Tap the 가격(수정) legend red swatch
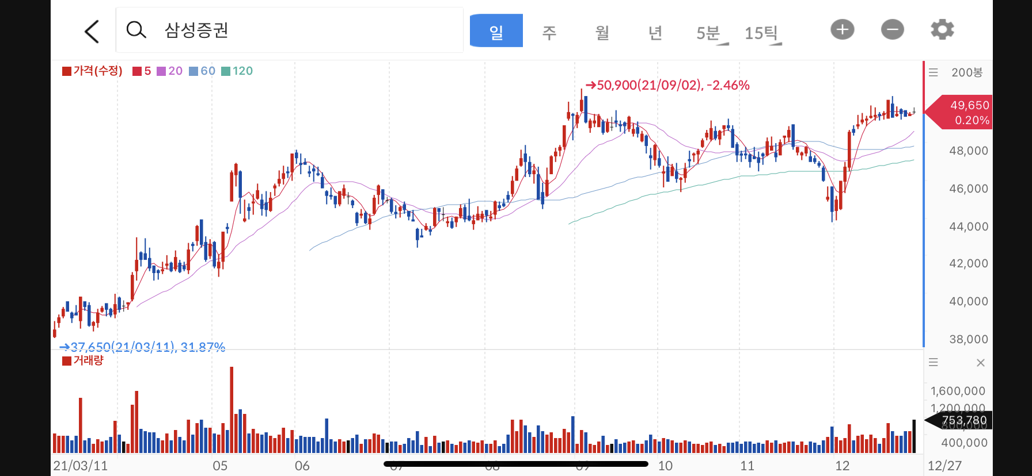1032x476 pixels. pyautogui.click(x=67, y=71)
